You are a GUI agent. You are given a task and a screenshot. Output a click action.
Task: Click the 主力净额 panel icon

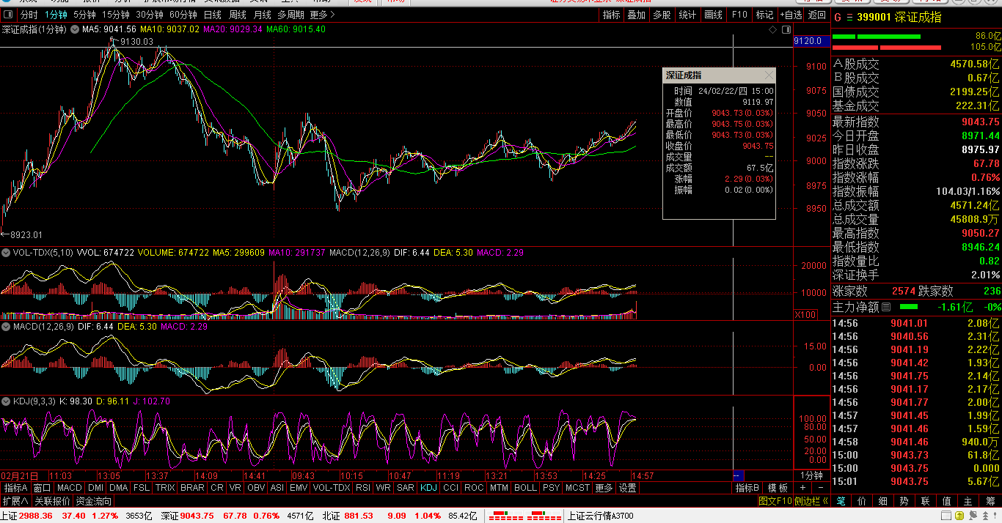(886, 307)
